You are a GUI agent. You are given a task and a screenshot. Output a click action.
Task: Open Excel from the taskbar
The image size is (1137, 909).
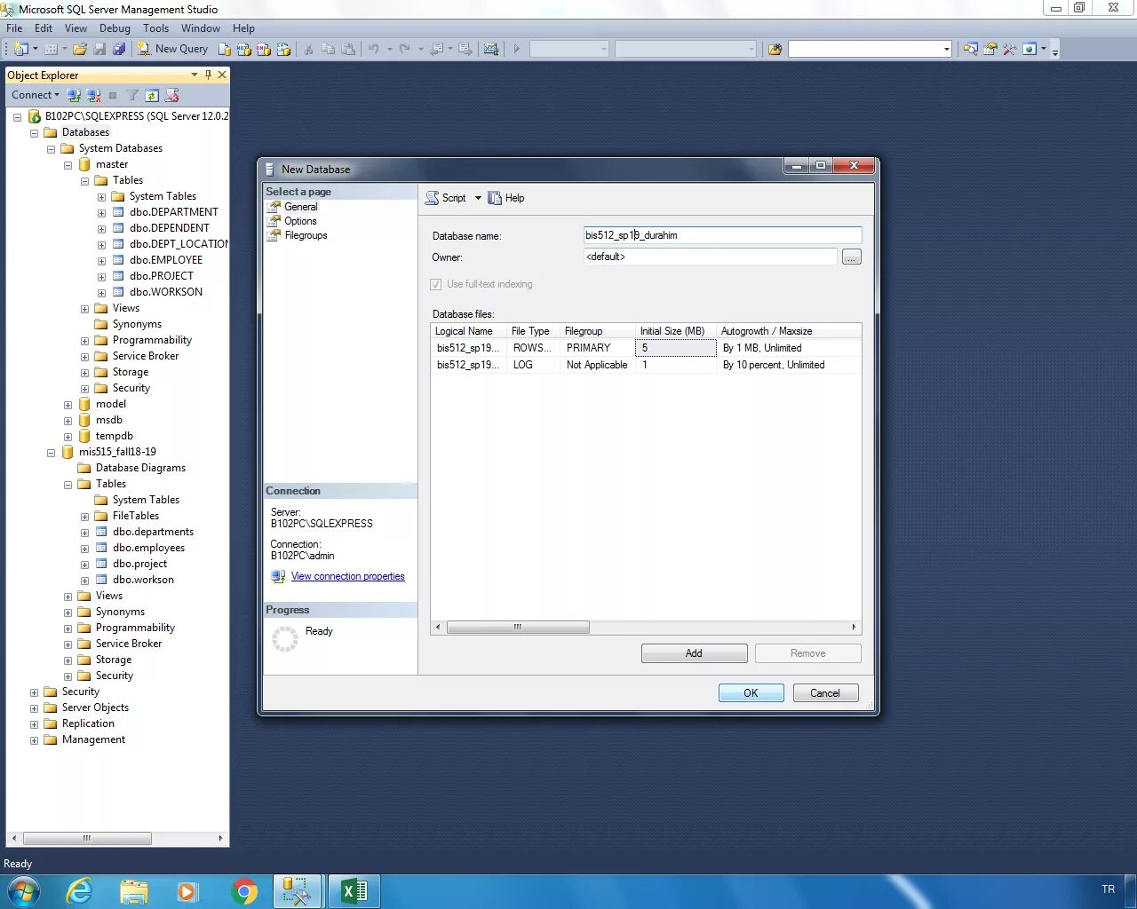tap(354, 891)
